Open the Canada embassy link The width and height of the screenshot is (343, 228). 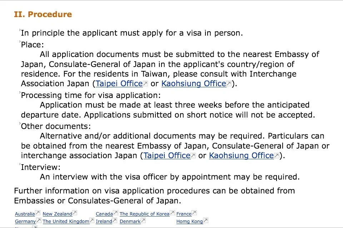point(104,214)
